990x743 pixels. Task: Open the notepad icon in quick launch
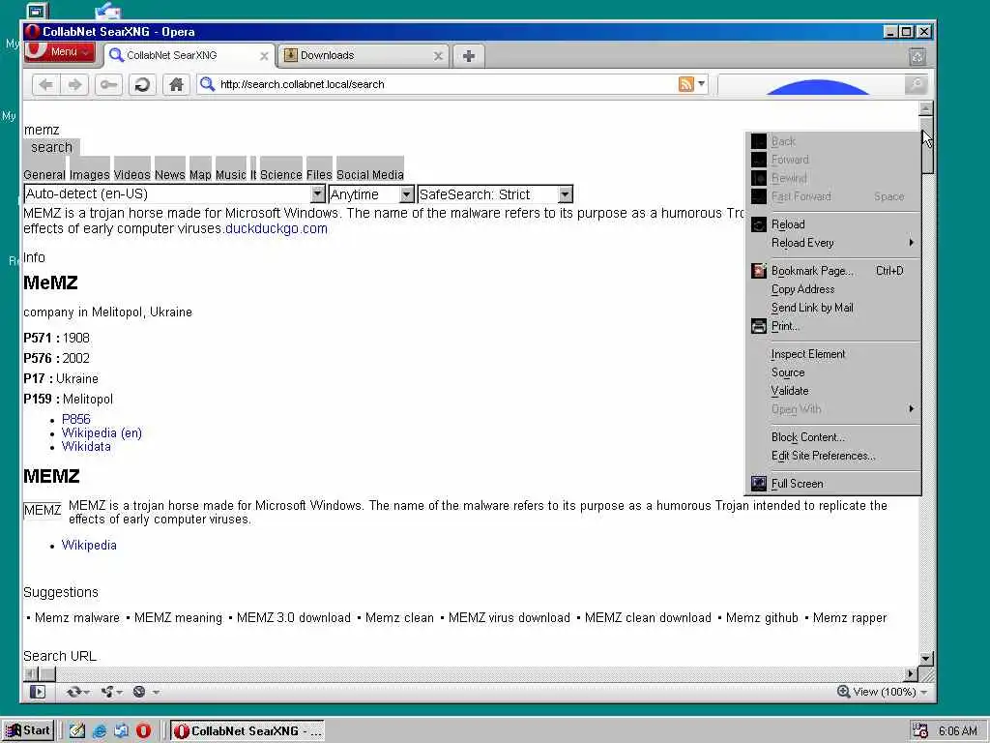click(x=77, y=730)
